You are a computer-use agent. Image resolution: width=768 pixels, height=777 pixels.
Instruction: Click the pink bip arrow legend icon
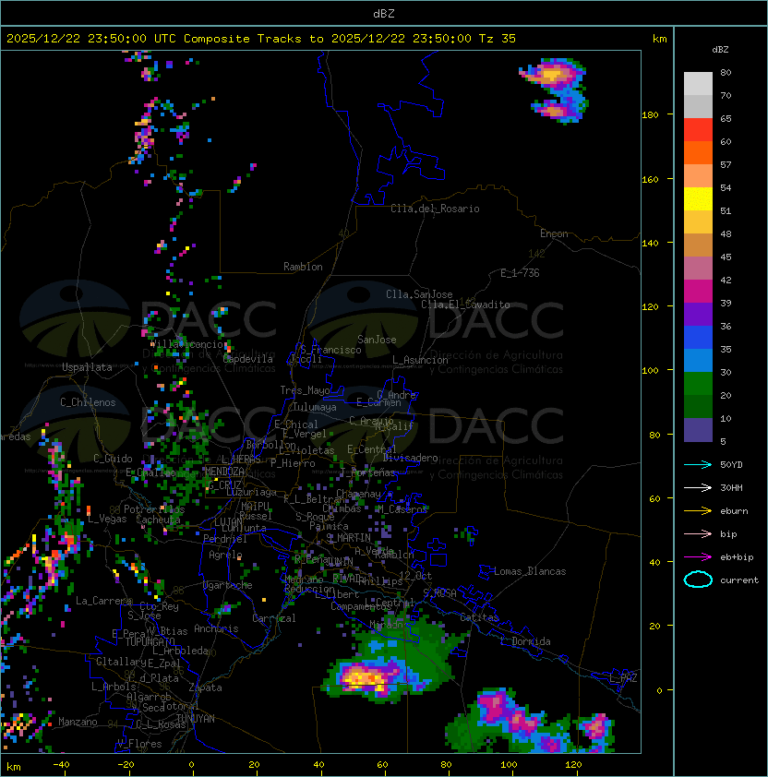[698, 533]
